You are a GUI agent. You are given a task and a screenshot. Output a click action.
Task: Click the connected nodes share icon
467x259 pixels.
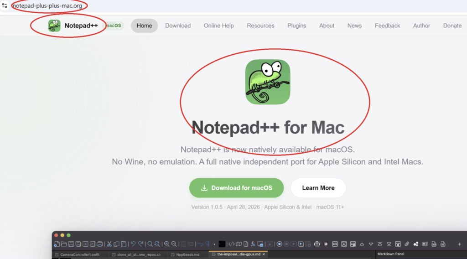[416, 244]
